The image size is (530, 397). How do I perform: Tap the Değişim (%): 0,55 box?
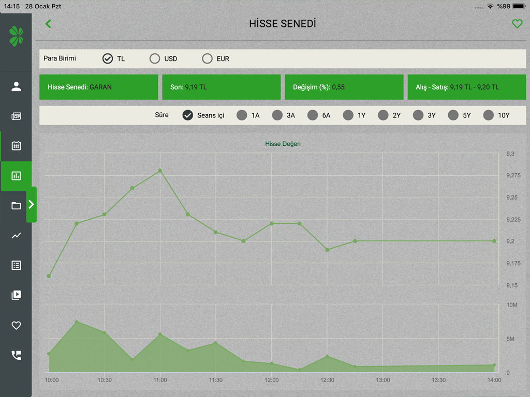[344, 87]
